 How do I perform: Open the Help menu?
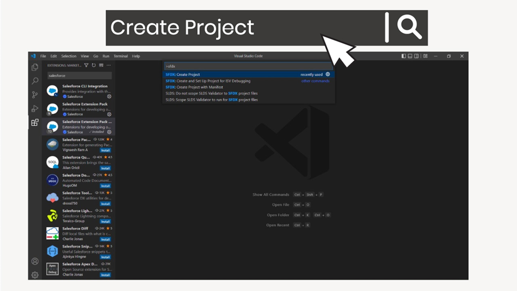pos(136,56)
